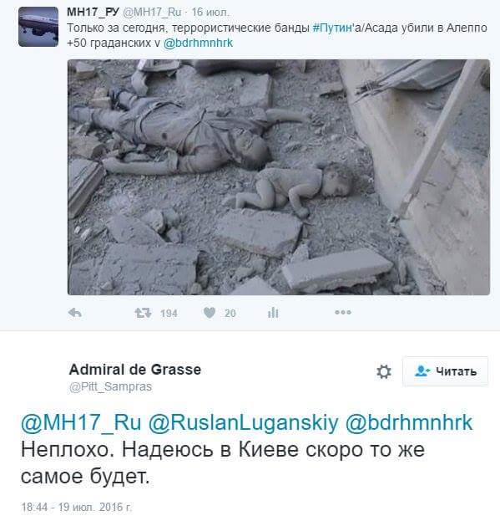The height and width of the screenshot is (516, 500).
Task: Click the reply arrow icon under the tweet
Action: tap(74, 312)
